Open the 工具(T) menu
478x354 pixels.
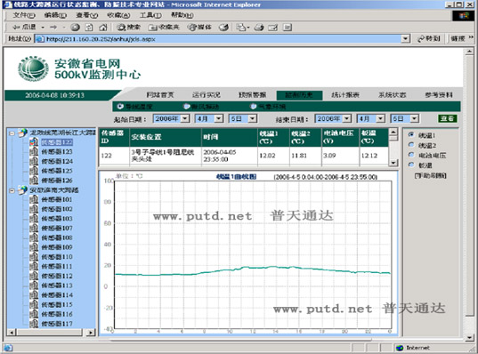point(150,15)
